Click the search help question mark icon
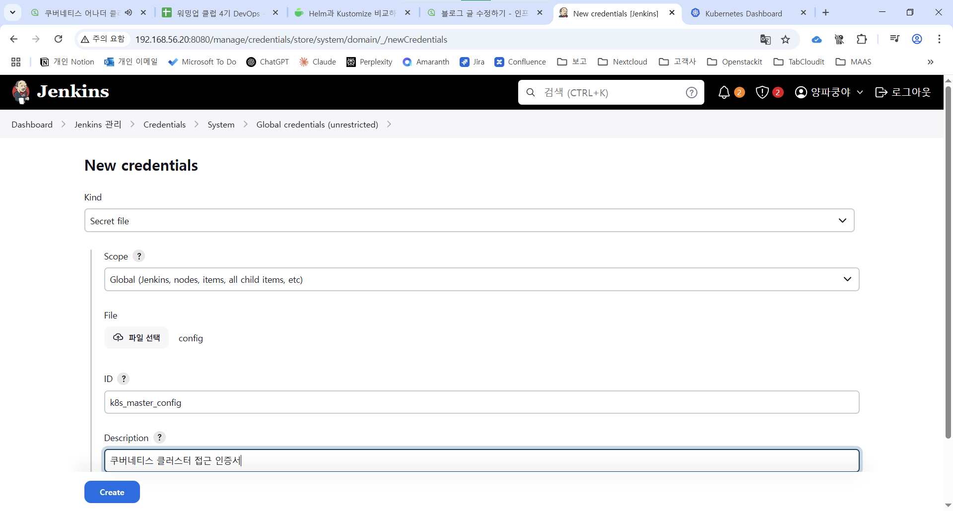 coord(691,92)
